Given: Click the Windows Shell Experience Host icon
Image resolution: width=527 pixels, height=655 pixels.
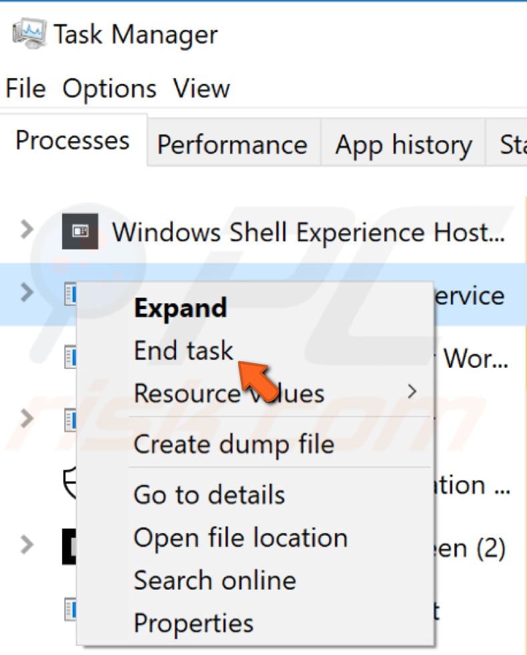Looking at the screenshot, I should tap(80, 232).
